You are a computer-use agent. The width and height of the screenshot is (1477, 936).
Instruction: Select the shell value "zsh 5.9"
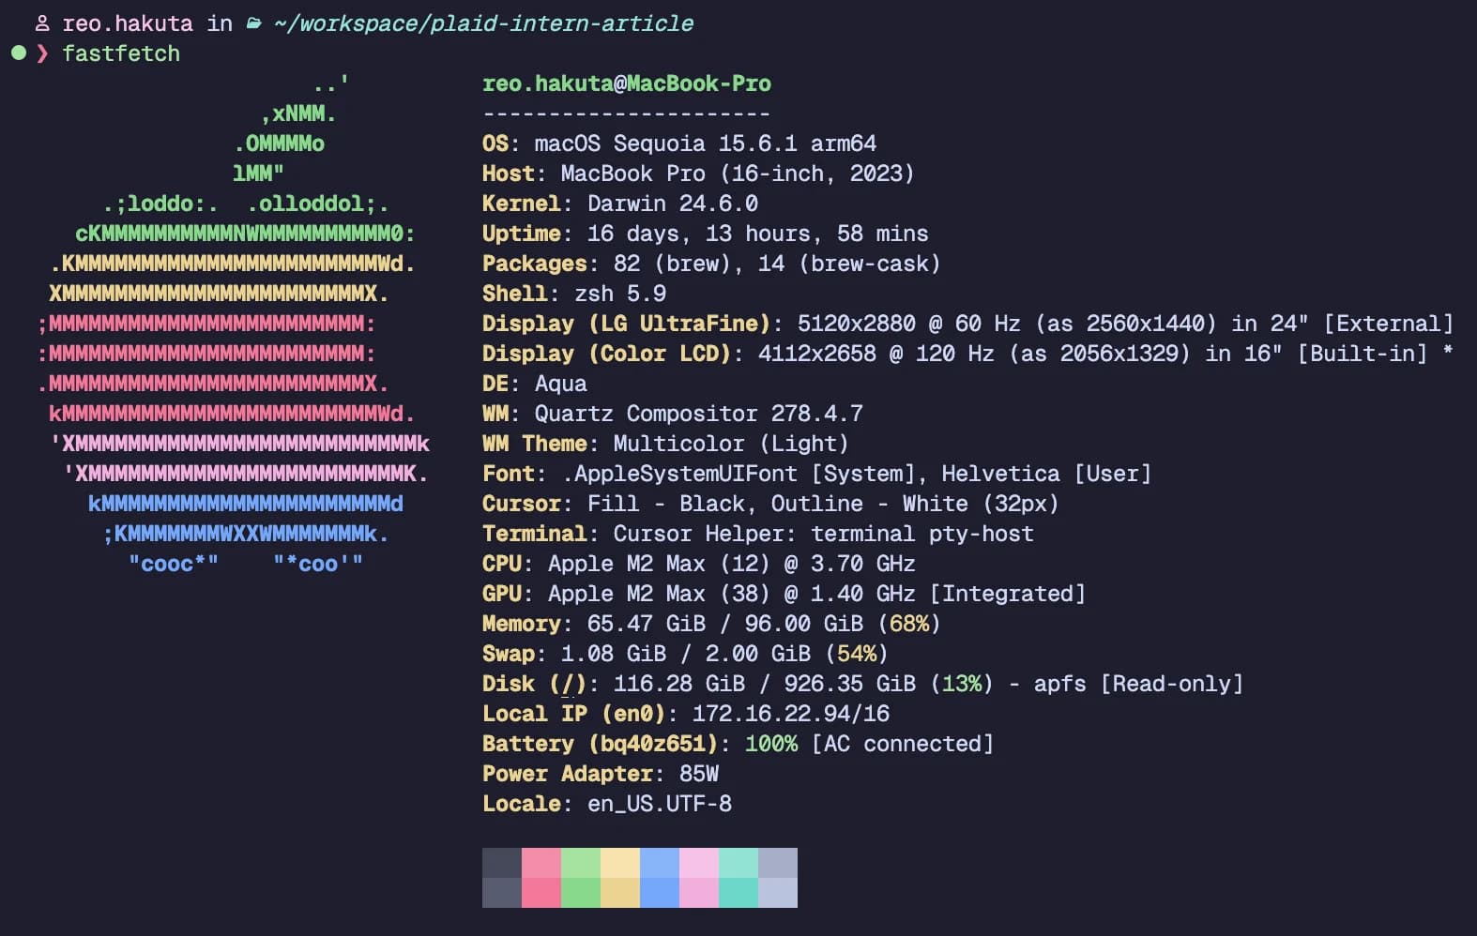point(620,294)
